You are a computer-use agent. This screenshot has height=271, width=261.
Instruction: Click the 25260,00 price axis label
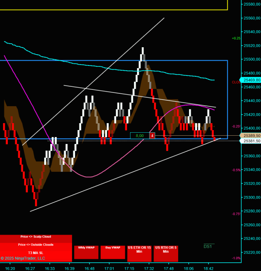click(x=252, y=225)
